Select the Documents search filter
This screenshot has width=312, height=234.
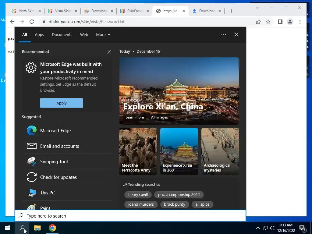point(62,35)
